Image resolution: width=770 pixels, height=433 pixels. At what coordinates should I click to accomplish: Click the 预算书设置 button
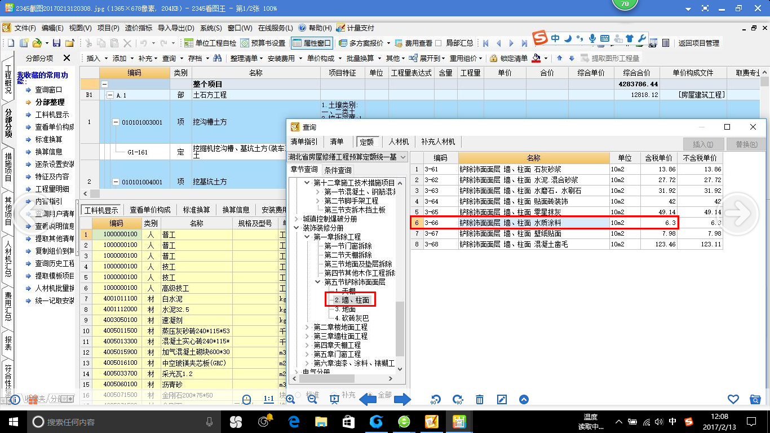[x=263, y=43]
